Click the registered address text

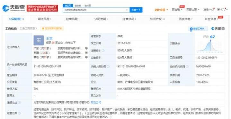(61, 102)
